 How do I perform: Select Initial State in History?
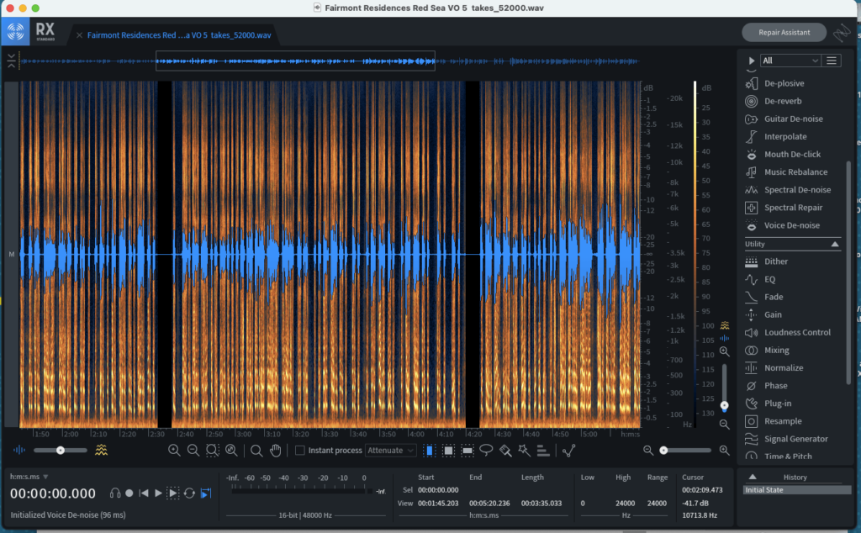tap(763, 490)
